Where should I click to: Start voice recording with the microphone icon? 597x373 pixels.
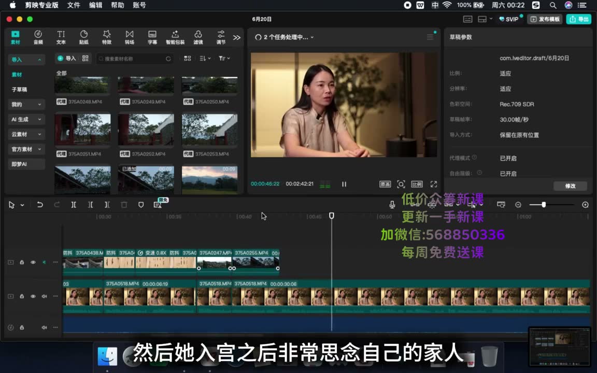[392, 205]
